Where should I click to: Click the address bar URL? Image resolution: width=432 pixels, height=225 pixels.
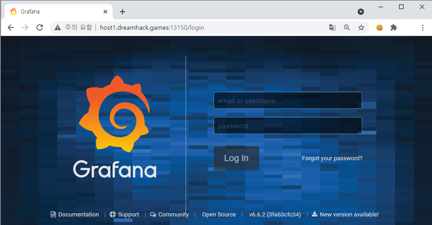pos(152,27)
